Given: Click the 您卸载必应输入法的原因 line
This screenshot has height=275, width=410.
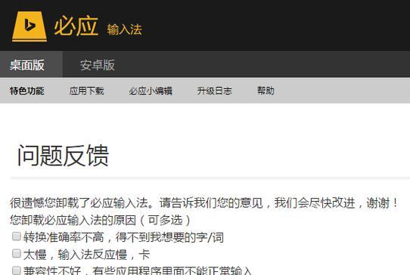Looking at the screenshot, I should pos(100,220).
